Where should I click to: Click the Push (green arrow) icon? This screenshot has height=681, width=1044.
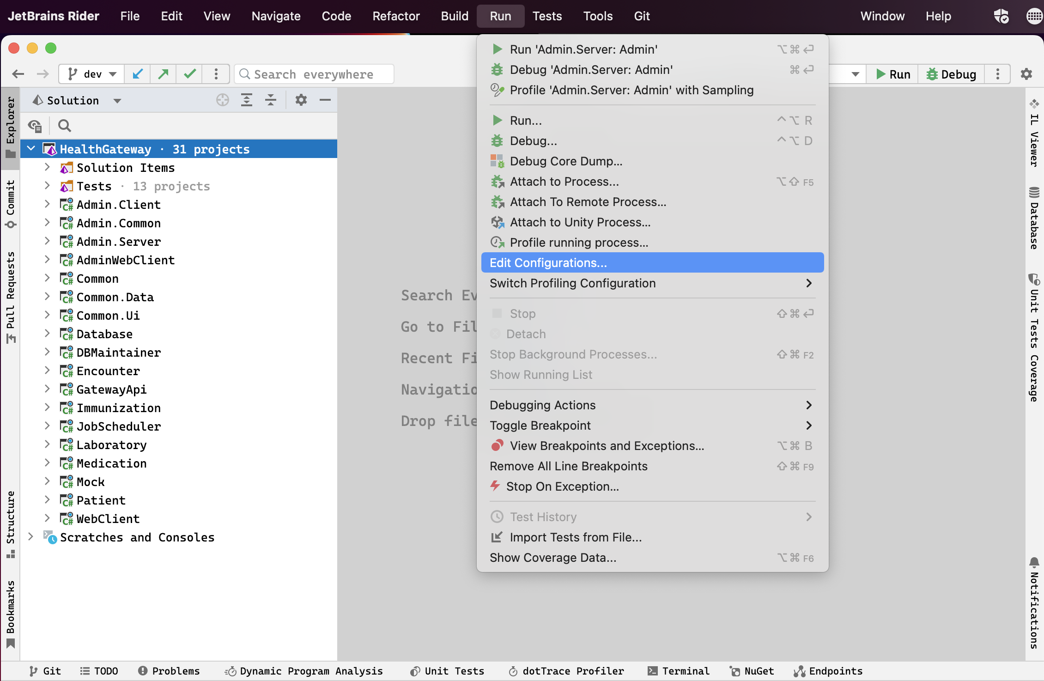[x=163, y=74]
